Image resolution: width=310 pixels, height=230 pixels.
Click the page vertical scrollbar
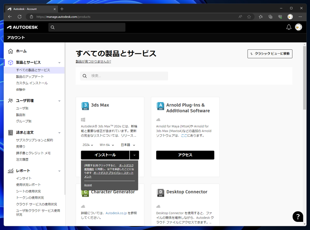304,78
